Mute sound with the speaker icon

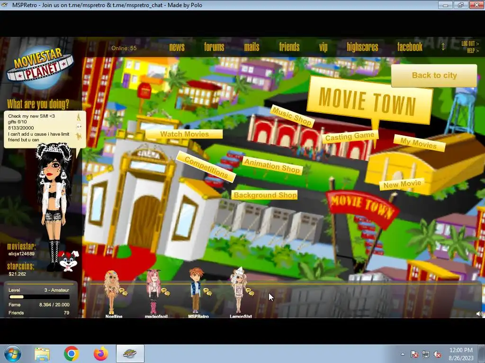pos(479,314)
